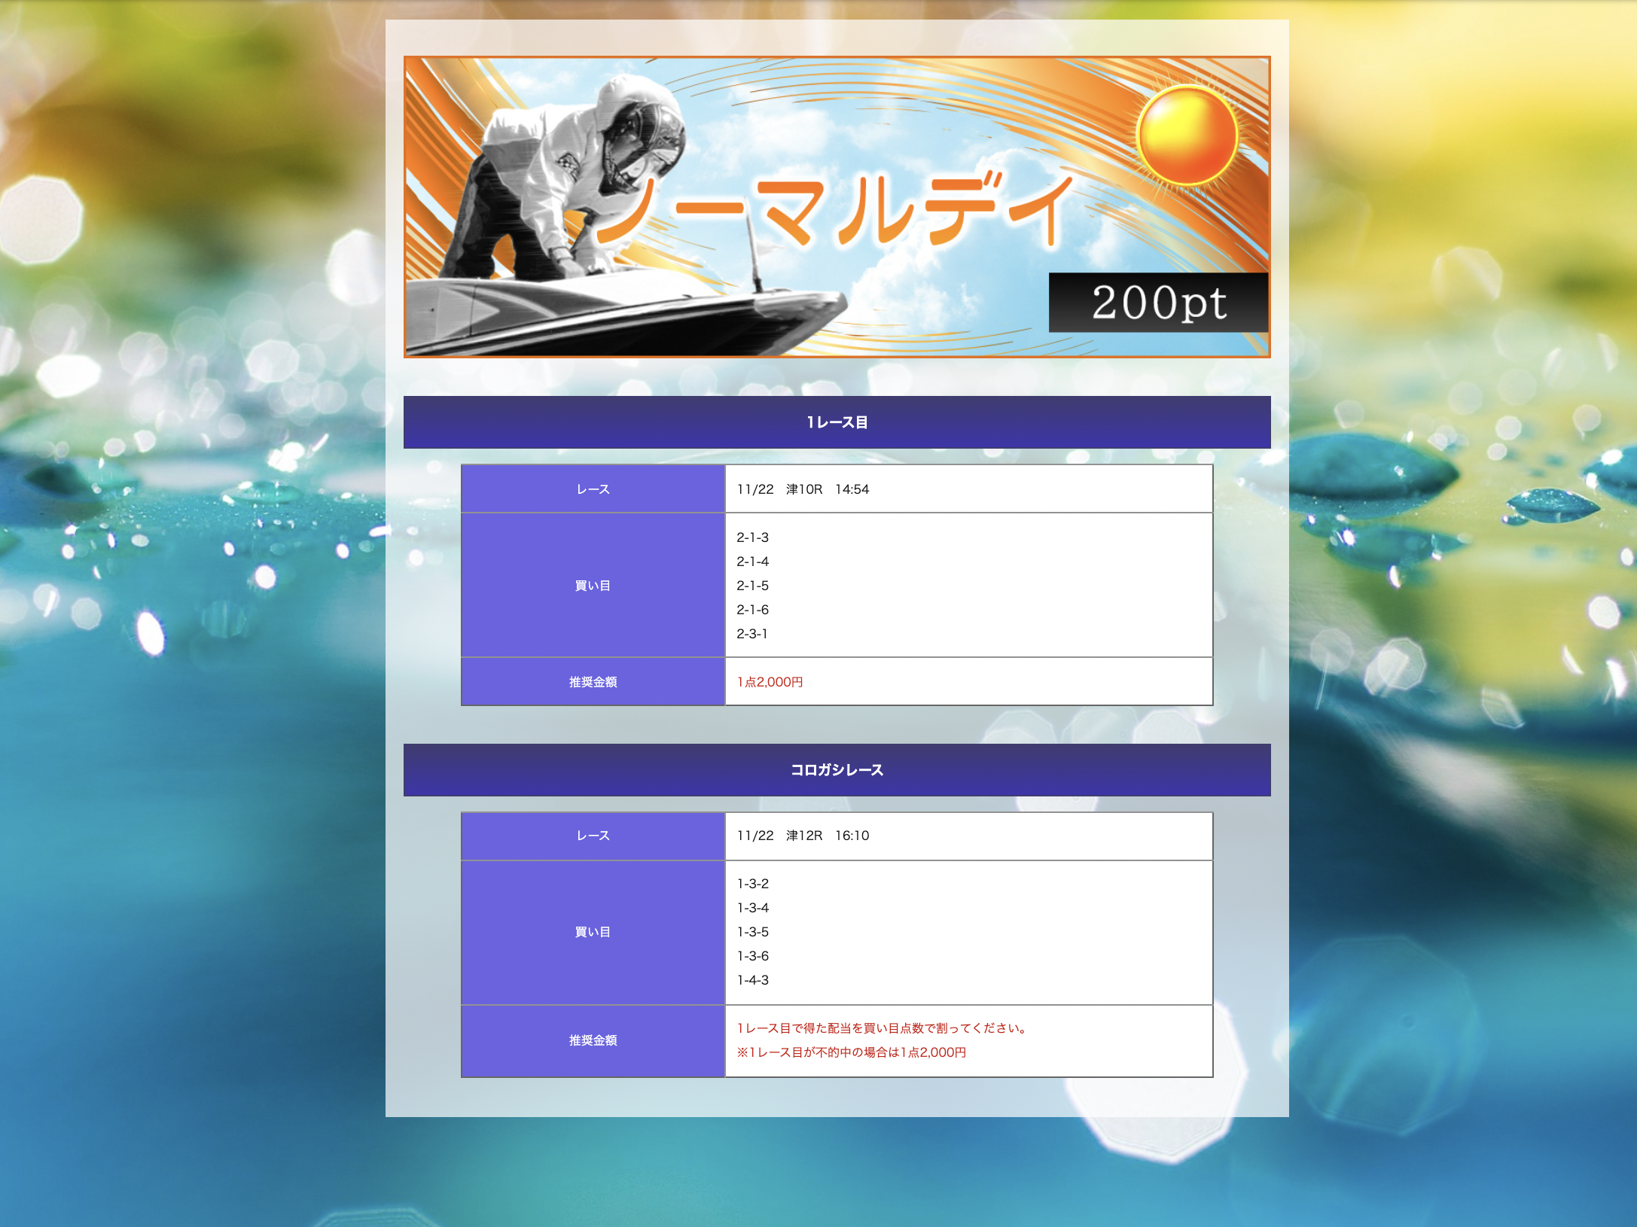Select the 11/22 津12R 16:10 race cell

click(803, 836)
